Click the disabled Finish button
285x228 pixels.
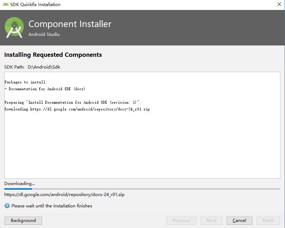tap(268, 221)
